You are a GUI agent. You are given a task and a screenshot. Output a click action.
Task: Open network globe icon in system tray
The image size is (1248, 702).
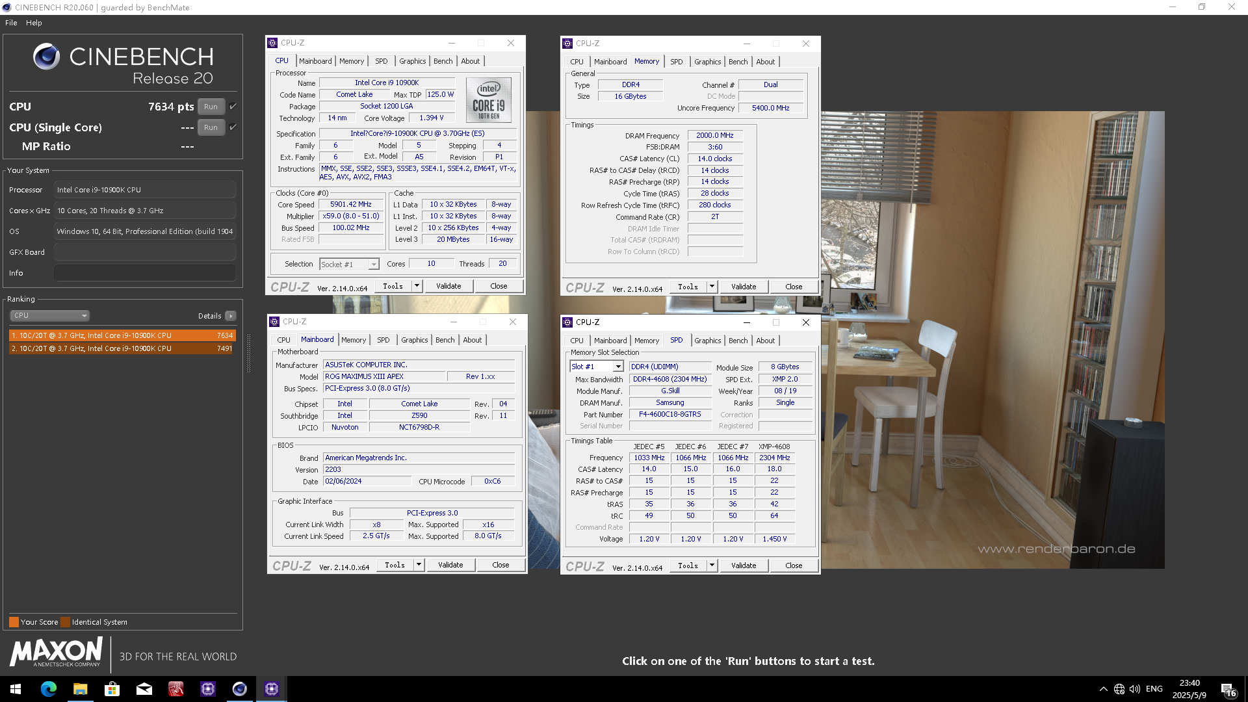[1119, 689]
